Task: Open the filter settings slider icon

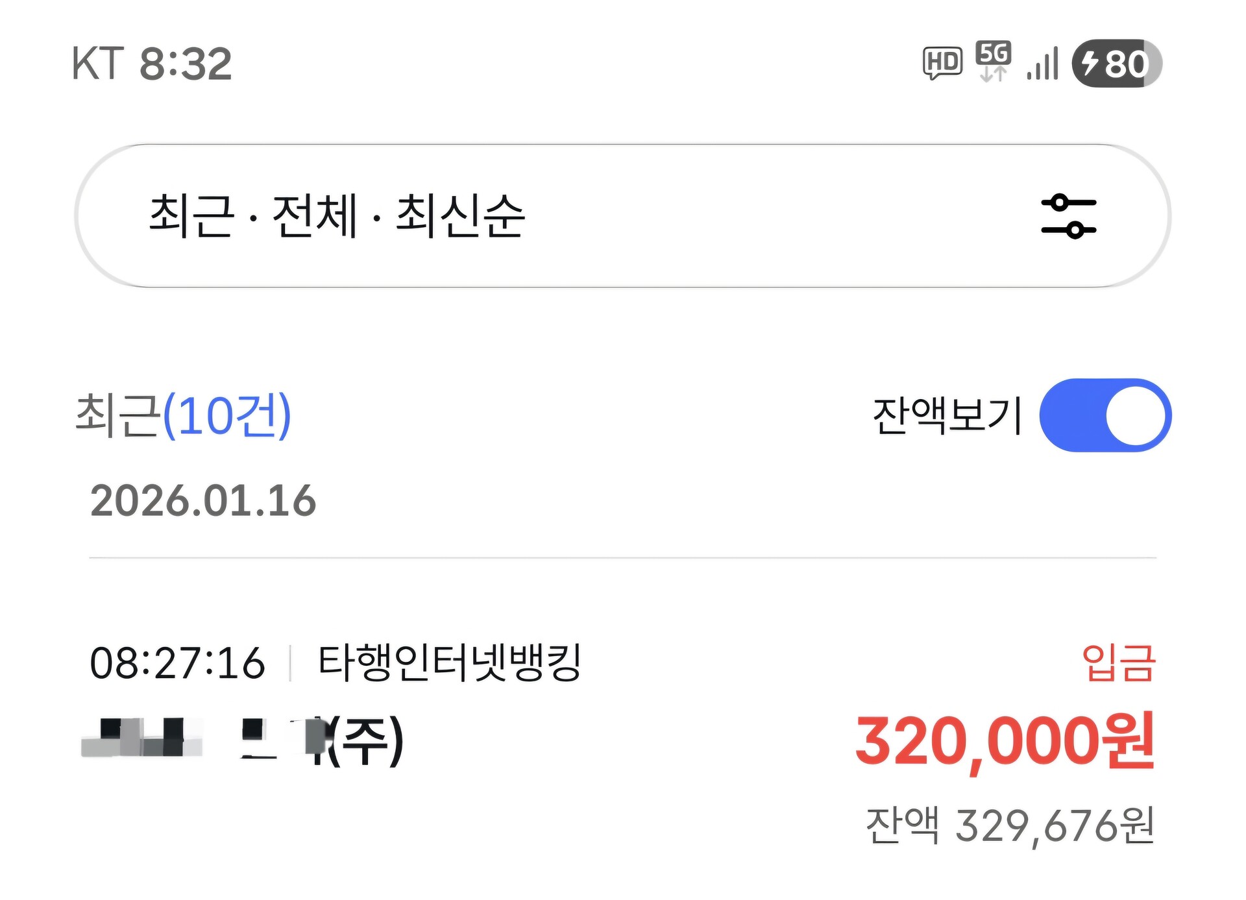Action: [1068, 216]
